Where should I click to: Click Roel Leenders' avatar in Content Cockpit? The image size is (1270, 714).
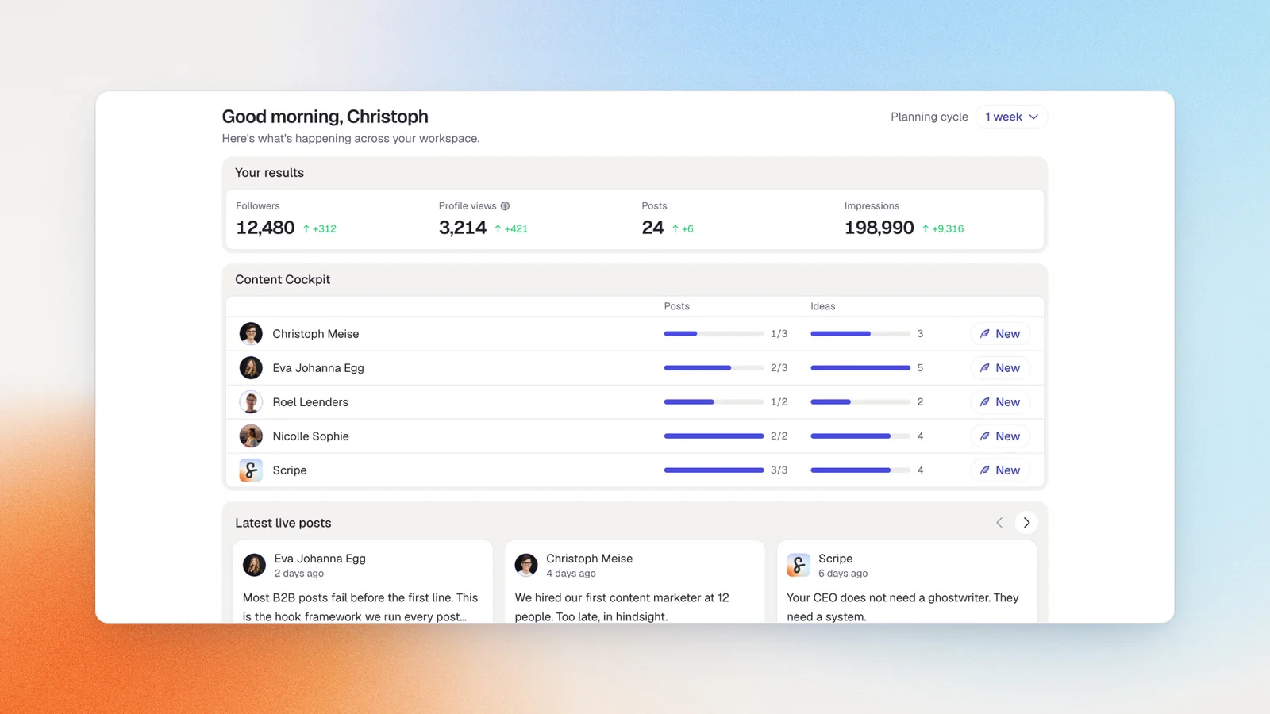tap(251, 402)
